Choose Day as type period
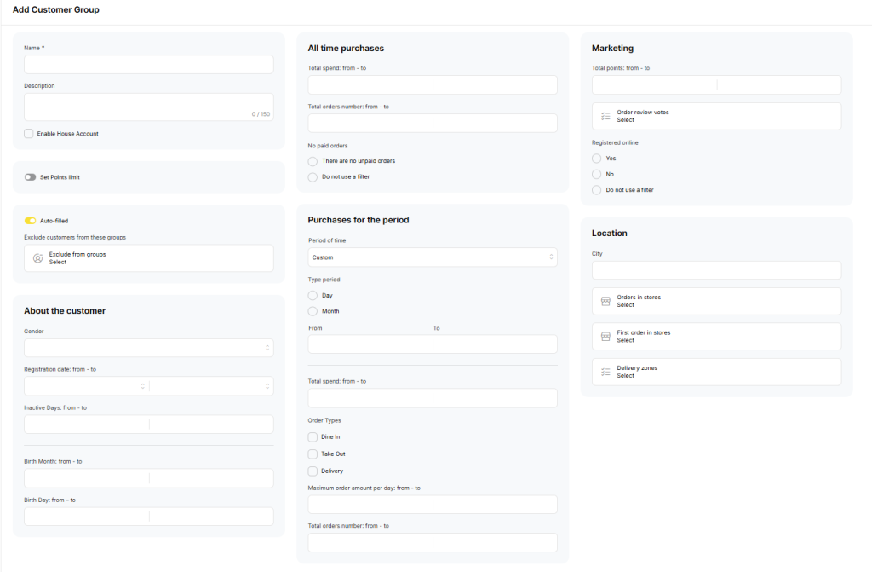872x572 pixels. (313, 296)
